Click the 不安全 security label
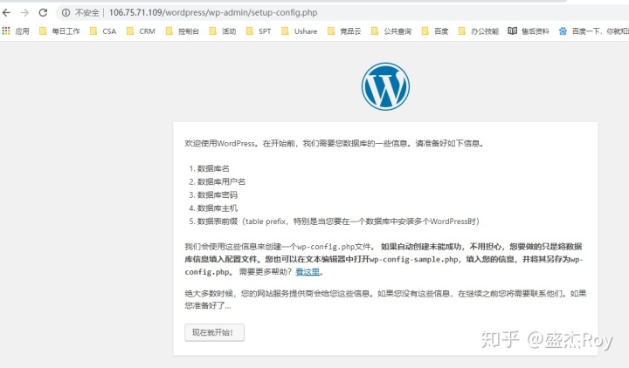This screenshot has width=629, height=368. (x=86, y=13)
